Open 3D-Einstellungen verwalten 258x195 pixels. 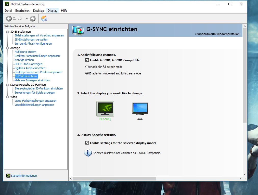tap(31, 40)
